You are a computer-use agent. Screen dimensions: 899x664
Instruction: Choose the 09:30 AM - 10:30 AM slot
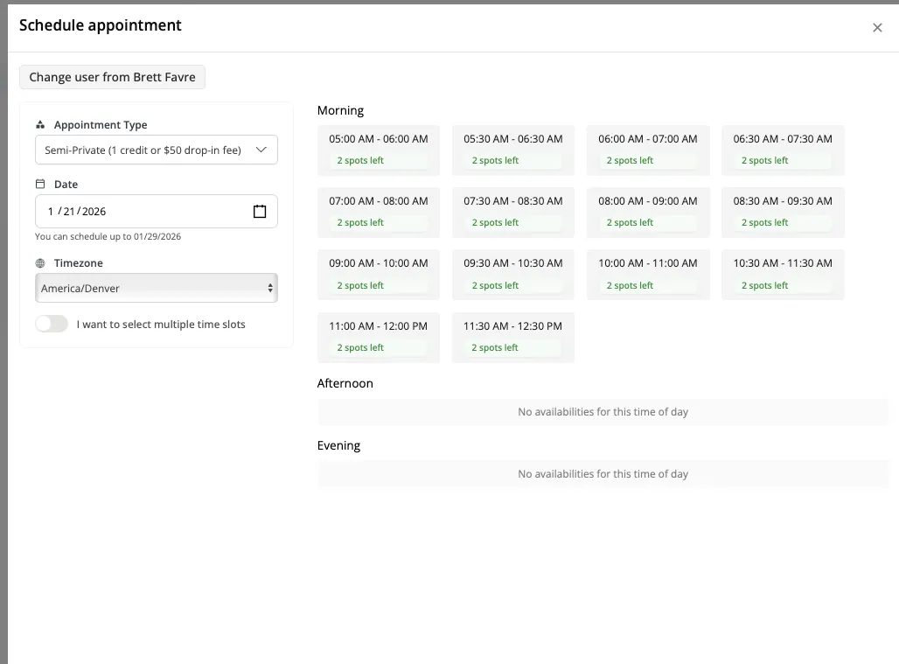pyautogui.click(x=513, y=275)
